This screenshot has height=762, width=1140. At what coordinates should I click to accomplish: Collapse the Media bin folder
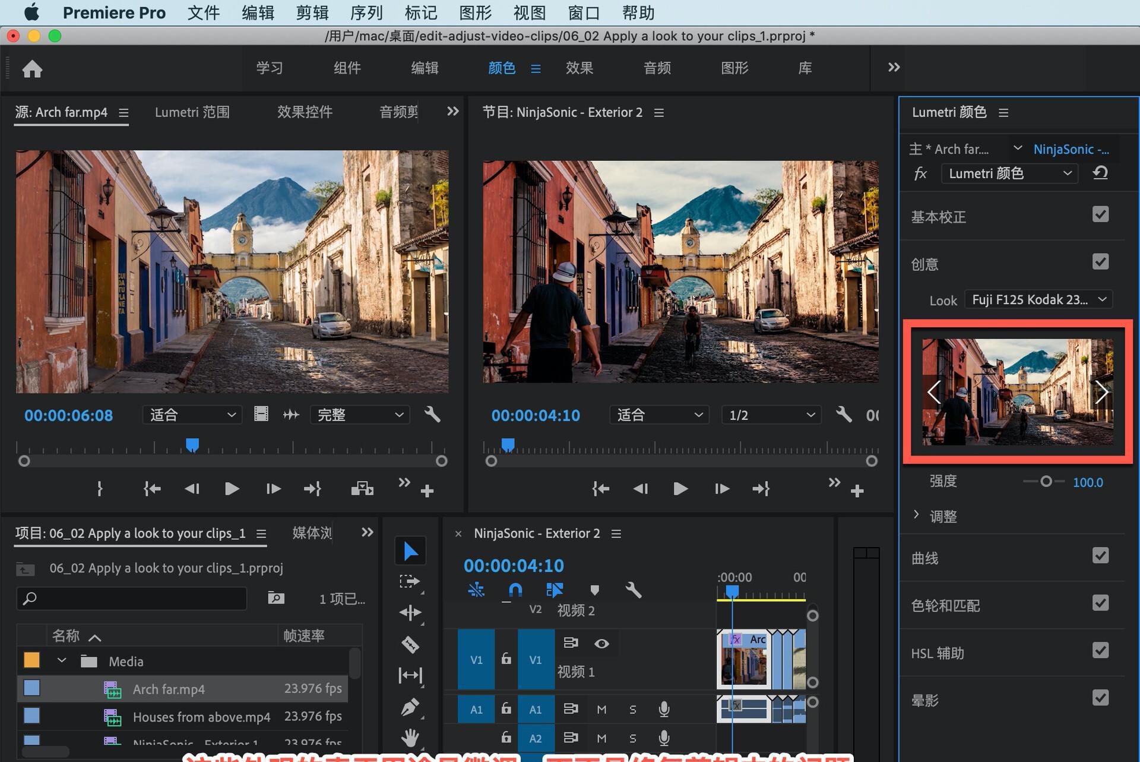pyautogui.click(x=62, y=660)
